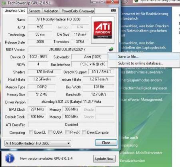Open Energiesparmodus ändern link in Control Panel
The image size is (180, 167).
click(141, 80)
